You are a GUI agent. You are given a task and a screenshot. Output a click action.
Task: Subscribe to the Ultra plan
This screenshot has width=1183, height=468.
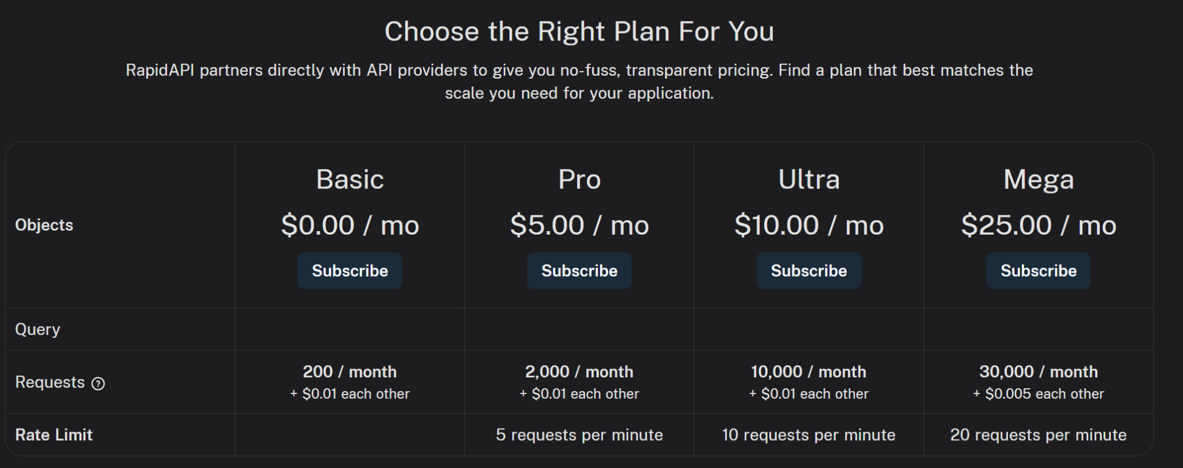point(808,270)
